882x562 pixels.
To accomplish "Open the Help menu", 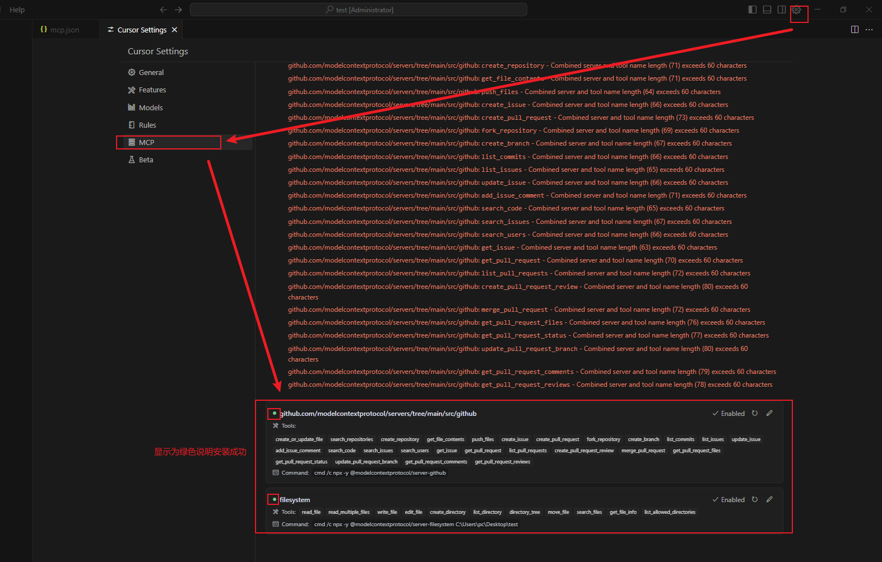I will (17, 10).
